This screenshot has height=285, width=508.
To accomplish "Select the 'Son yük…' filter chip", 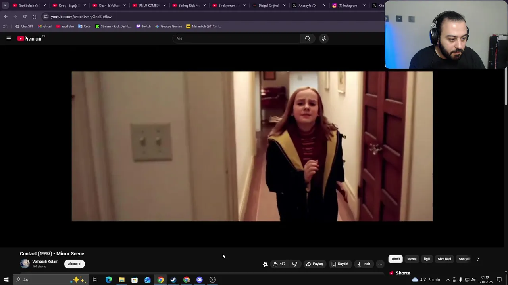I will click(x=464, y=259).
